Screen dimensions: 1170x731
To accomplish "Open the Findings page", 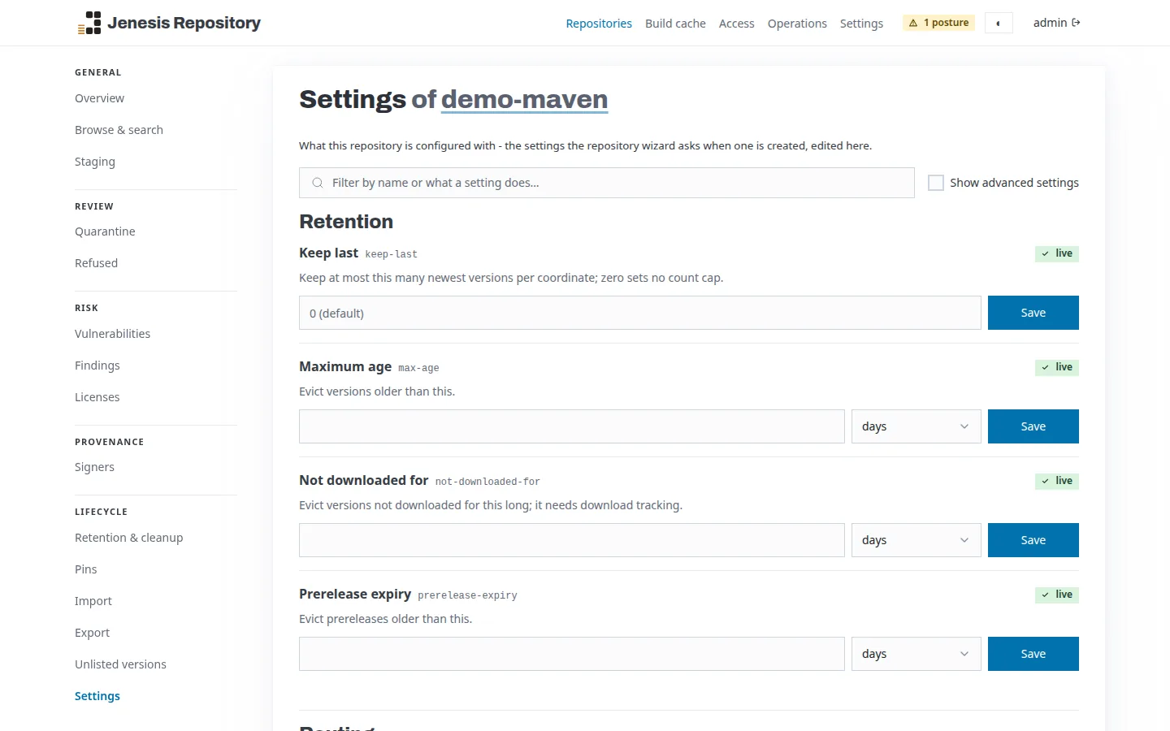I will [x=97, y=365].
